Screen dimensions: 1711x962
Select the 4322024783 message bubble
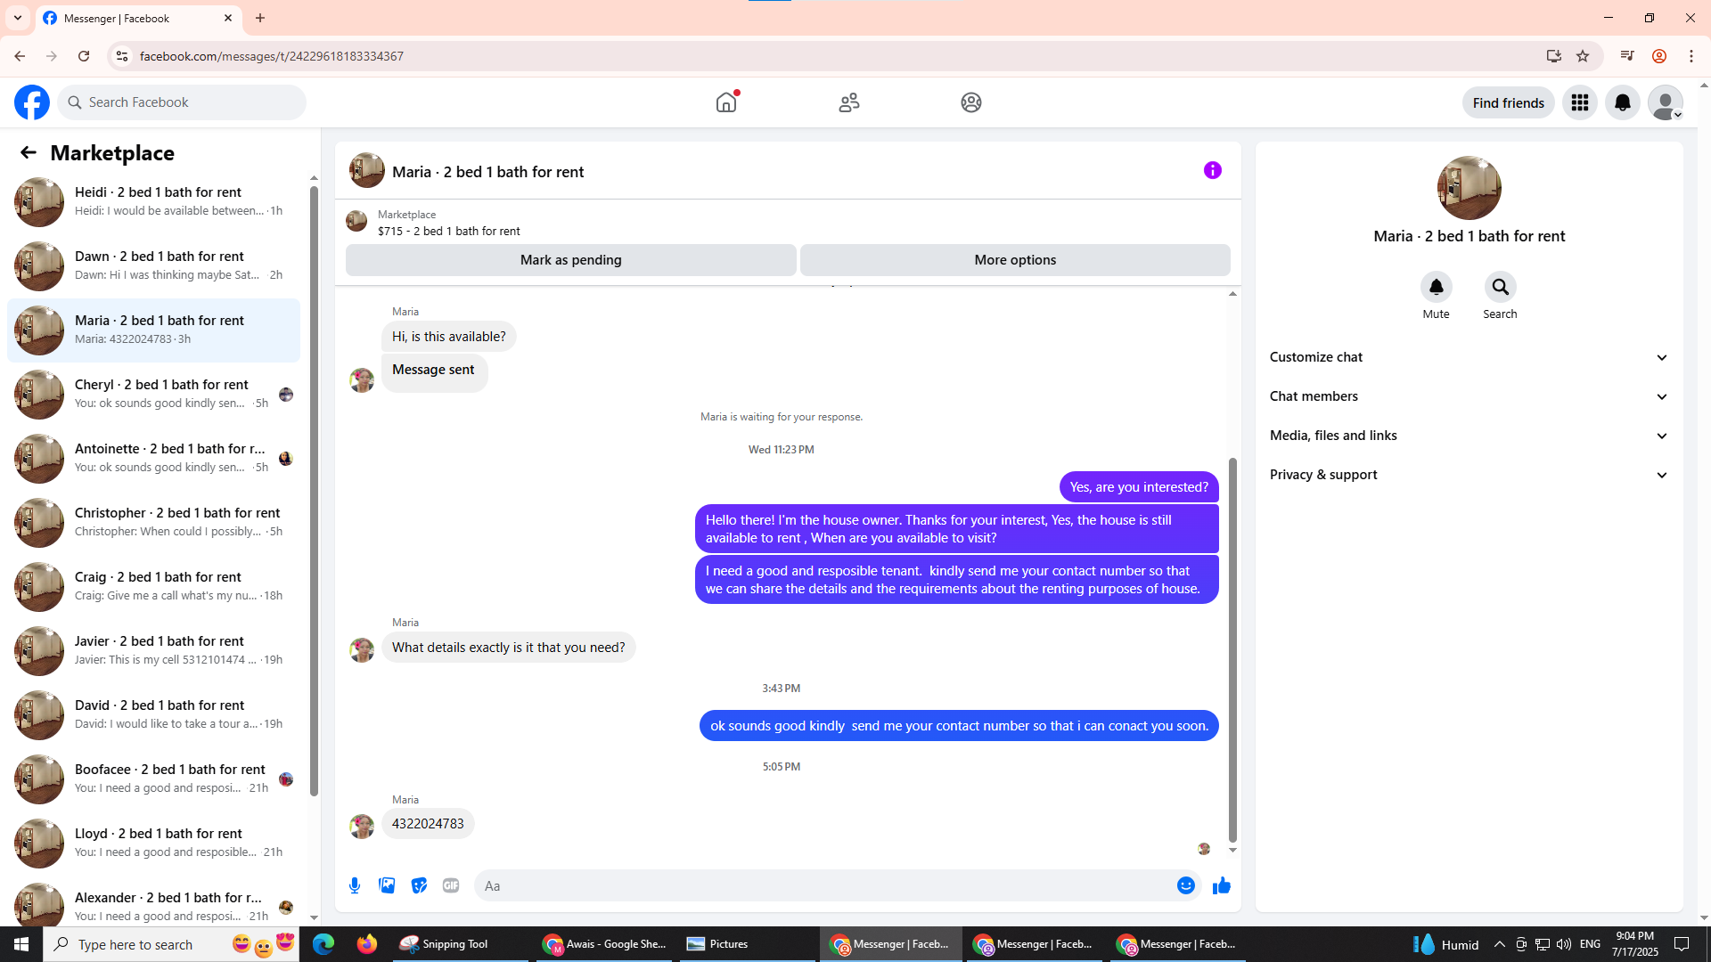point(428,824)
